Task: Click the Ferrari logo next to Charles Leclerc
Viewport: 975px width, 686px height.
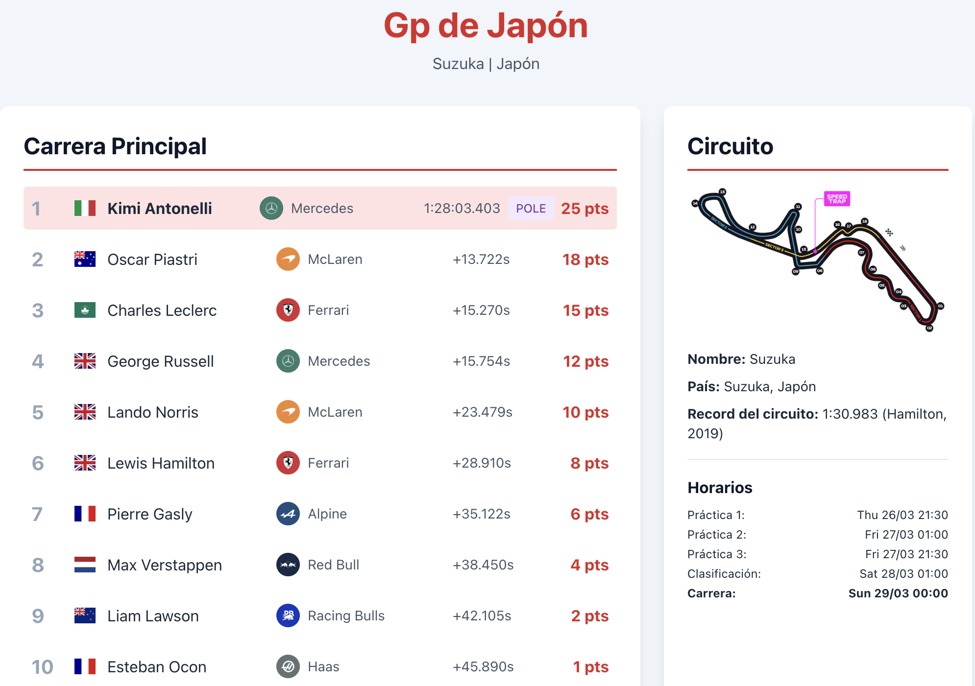Action: pyautogui.click(x=289, y=310)
